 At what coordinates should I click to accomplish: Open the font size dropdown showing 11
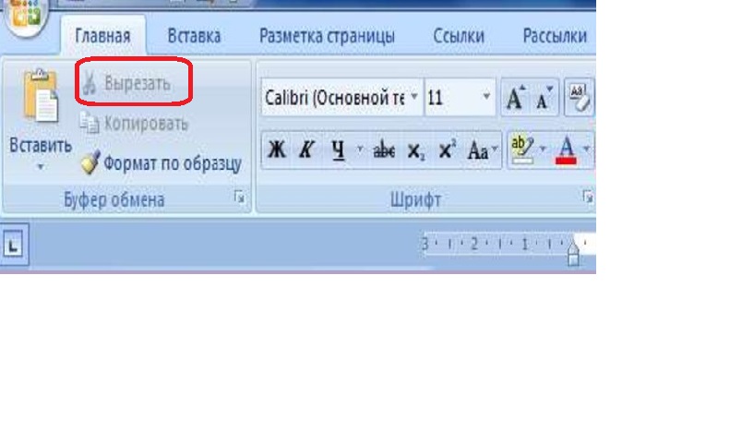click(486, 98)
